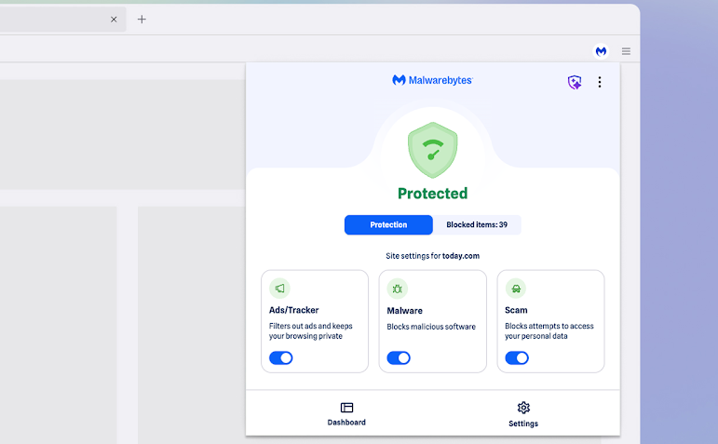This screenshot has height=444, width=718.
Task: Click the Ads/Tracker card title
Action: click(x=293, y=310)
